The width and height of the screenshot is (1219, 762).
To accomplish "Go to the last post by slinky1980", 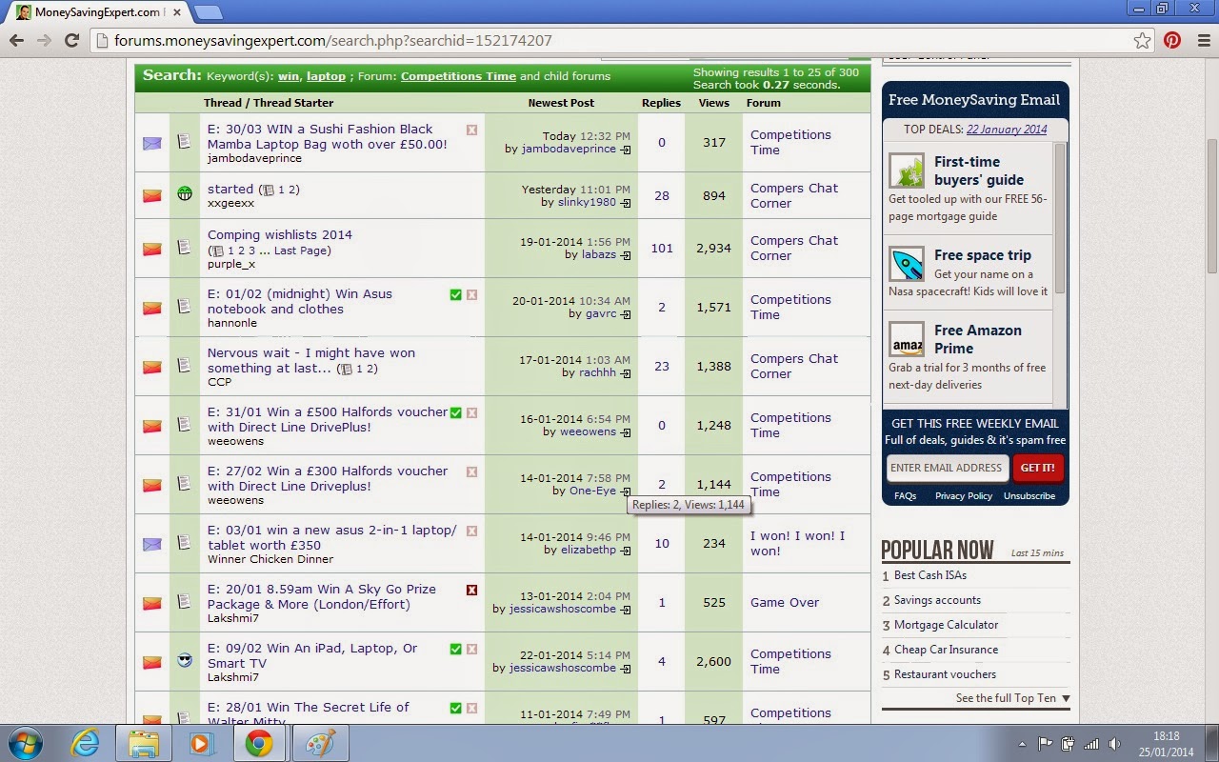I will 626,203.
